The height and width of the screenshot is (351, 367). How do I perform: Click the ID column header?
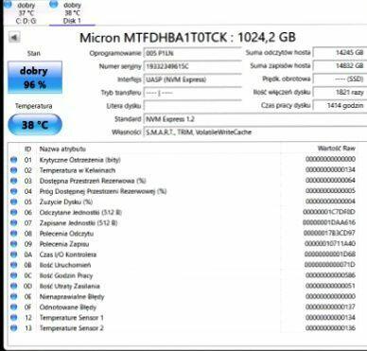click(27, 149)
